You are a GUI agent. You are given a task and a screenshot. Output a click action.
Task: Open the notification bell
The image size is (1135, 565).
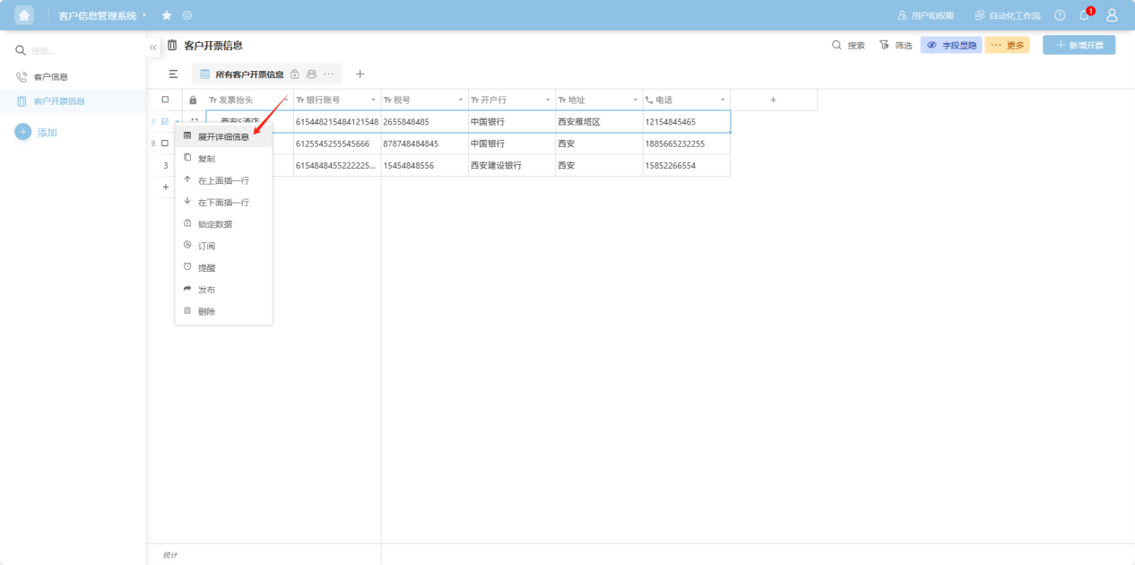pos(1084,15)
